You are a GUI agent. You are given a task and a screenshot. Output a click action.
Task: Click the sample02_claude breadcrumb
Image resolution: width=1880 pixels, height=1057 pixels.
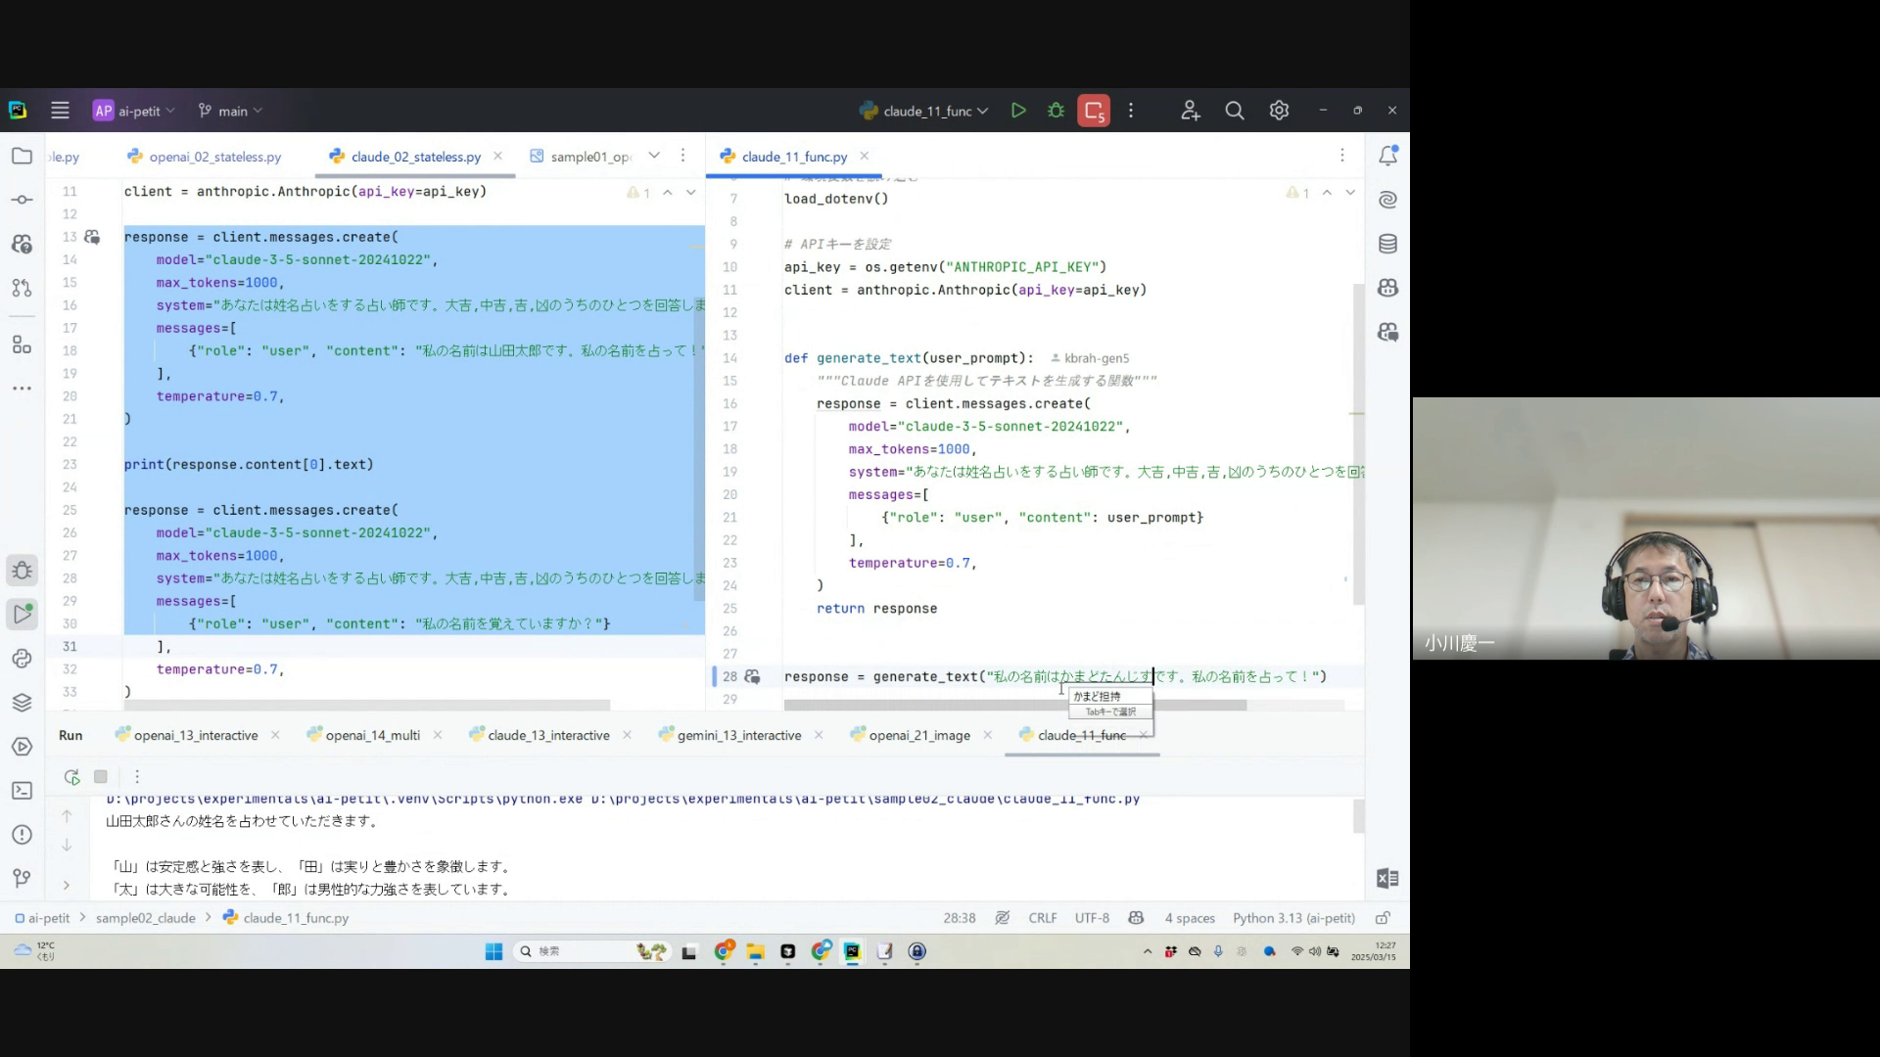coord(145,918)
